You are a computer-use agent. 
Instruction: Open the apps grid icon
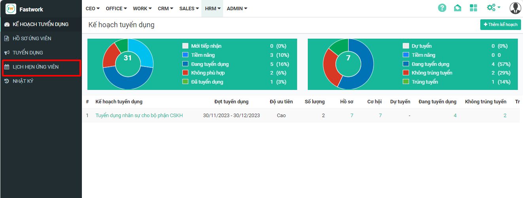pyautogui.click(x=473, y=8)
